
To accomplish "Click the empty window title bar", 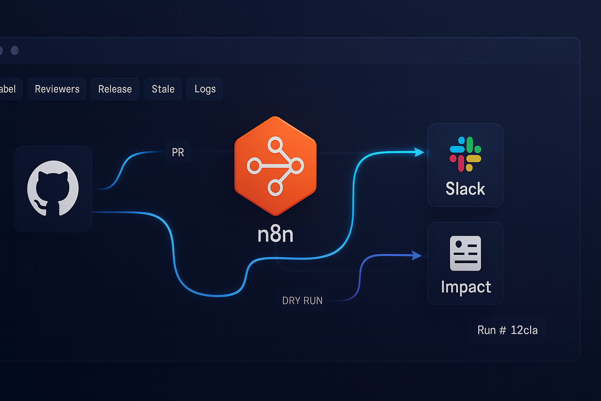I will click(297, 51).
